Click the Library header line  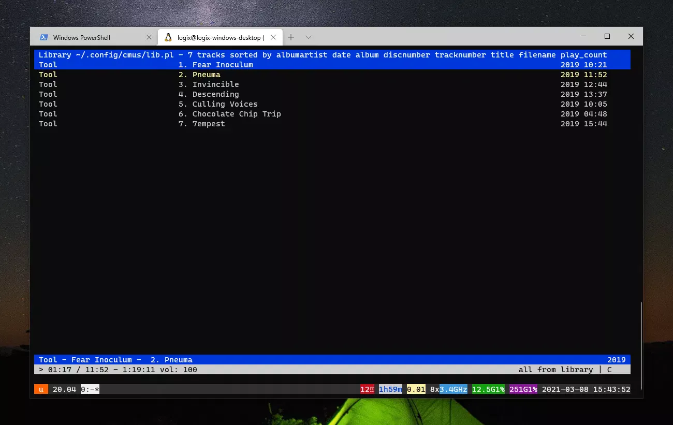332,55
